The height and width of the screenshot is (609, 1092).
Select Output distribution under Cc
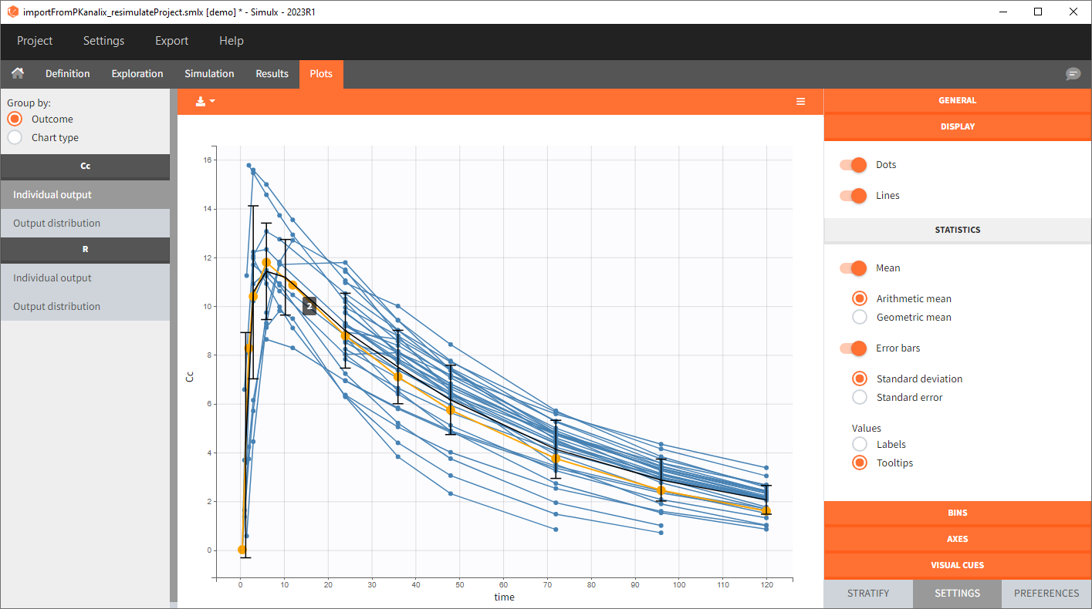(x=56, y=223)
